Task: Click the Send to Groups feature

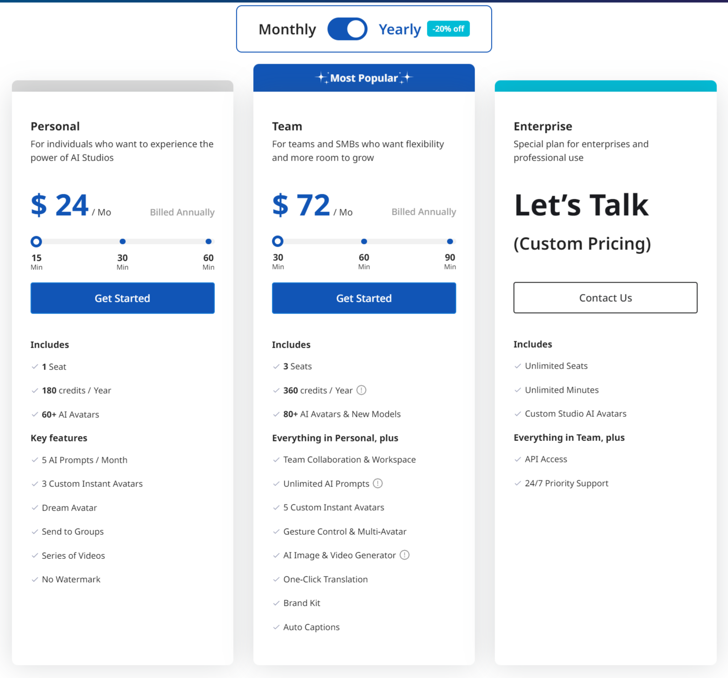Action: (x=73, y=531)
